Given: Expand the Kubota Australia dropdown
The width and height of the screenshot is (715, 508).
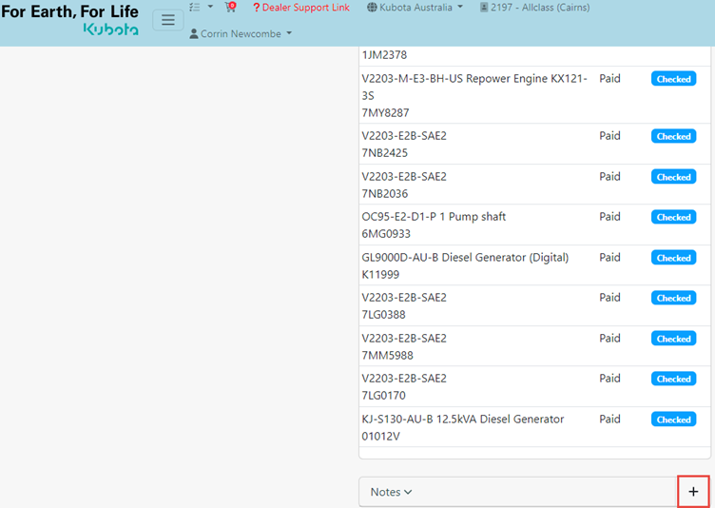Looking at the screenshot, I should 415,8.
